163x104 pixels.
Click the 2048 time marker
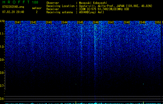point(127,22)
